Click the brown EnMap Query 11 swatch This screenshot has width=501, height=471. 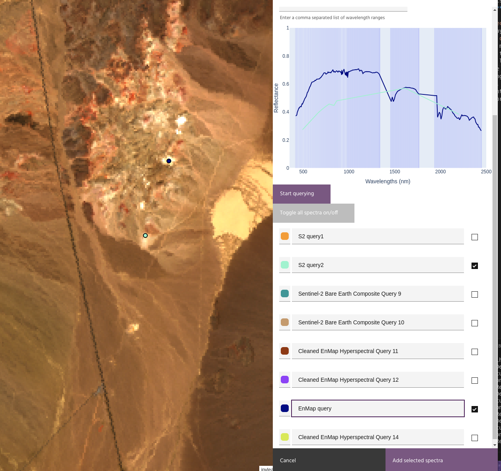285,351
